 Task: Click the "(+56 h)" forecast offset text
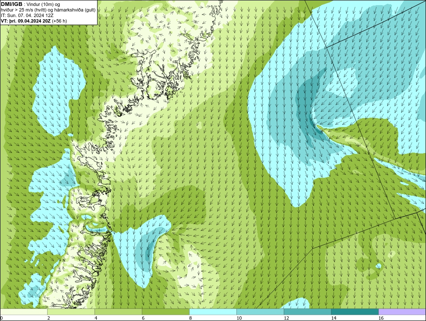click(x=60, y=20)
